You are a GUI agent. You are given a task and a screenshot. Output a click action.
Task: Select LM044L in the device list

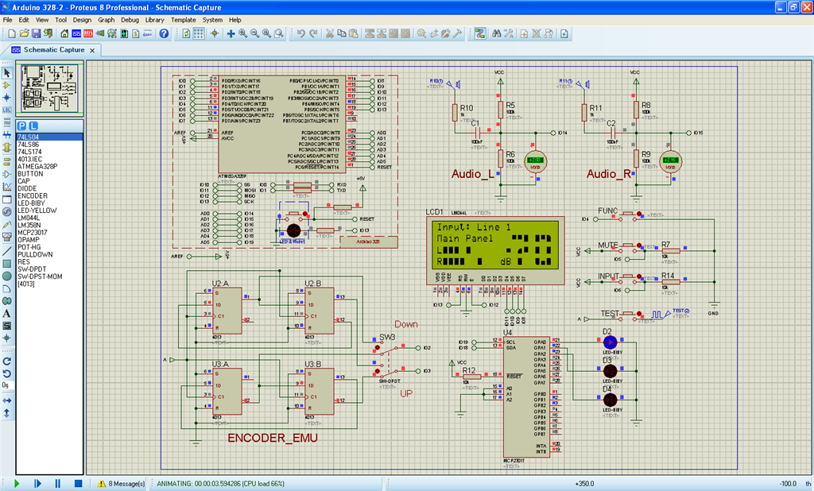tap(49, 218)
